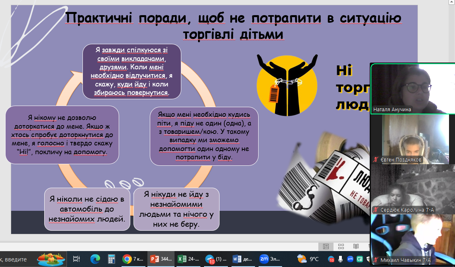Viewport: 455px width, 267px height.
Task: Select the text box 'Я нікому не дозволю доторкатися'
Action: (x=62, y=135)
